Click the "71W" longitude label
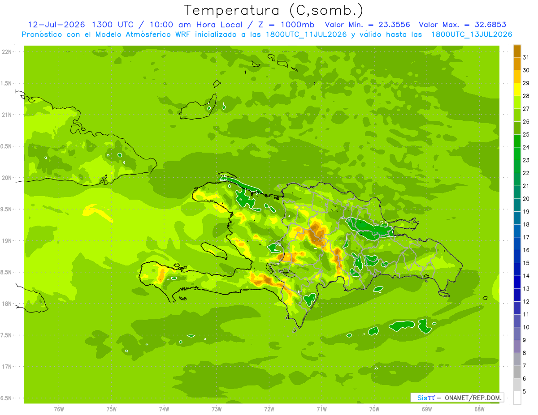Viewport: 538px width, 415px height. click(321, 409)
